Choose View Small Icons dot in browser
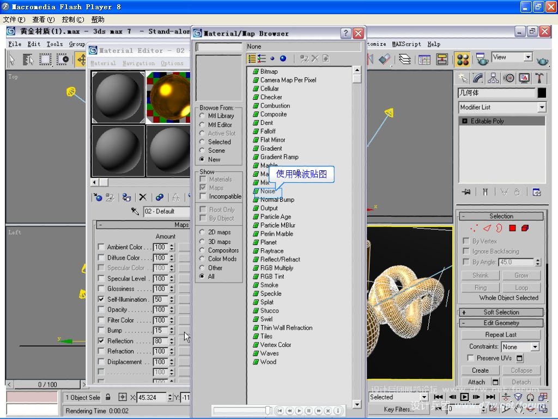558x419 pixels. pos(272,59)
